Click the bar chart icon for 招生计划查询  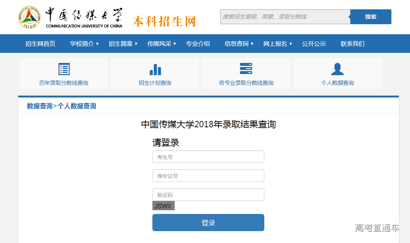(x=155, y=69)
